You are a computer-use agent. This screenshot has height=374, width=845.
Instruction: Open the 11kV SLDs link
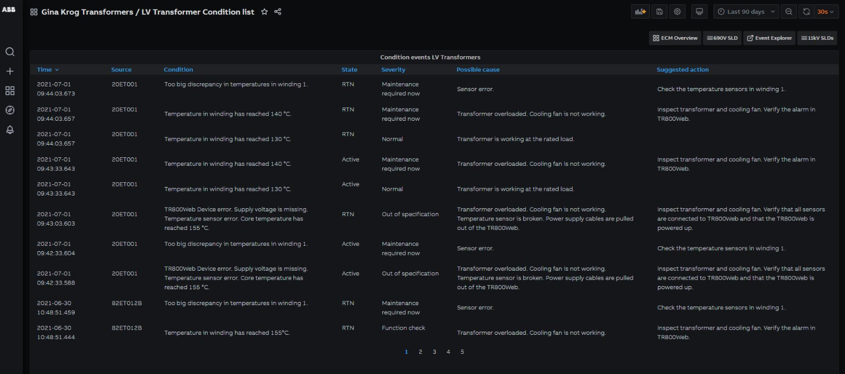click(x=817, y=38)
